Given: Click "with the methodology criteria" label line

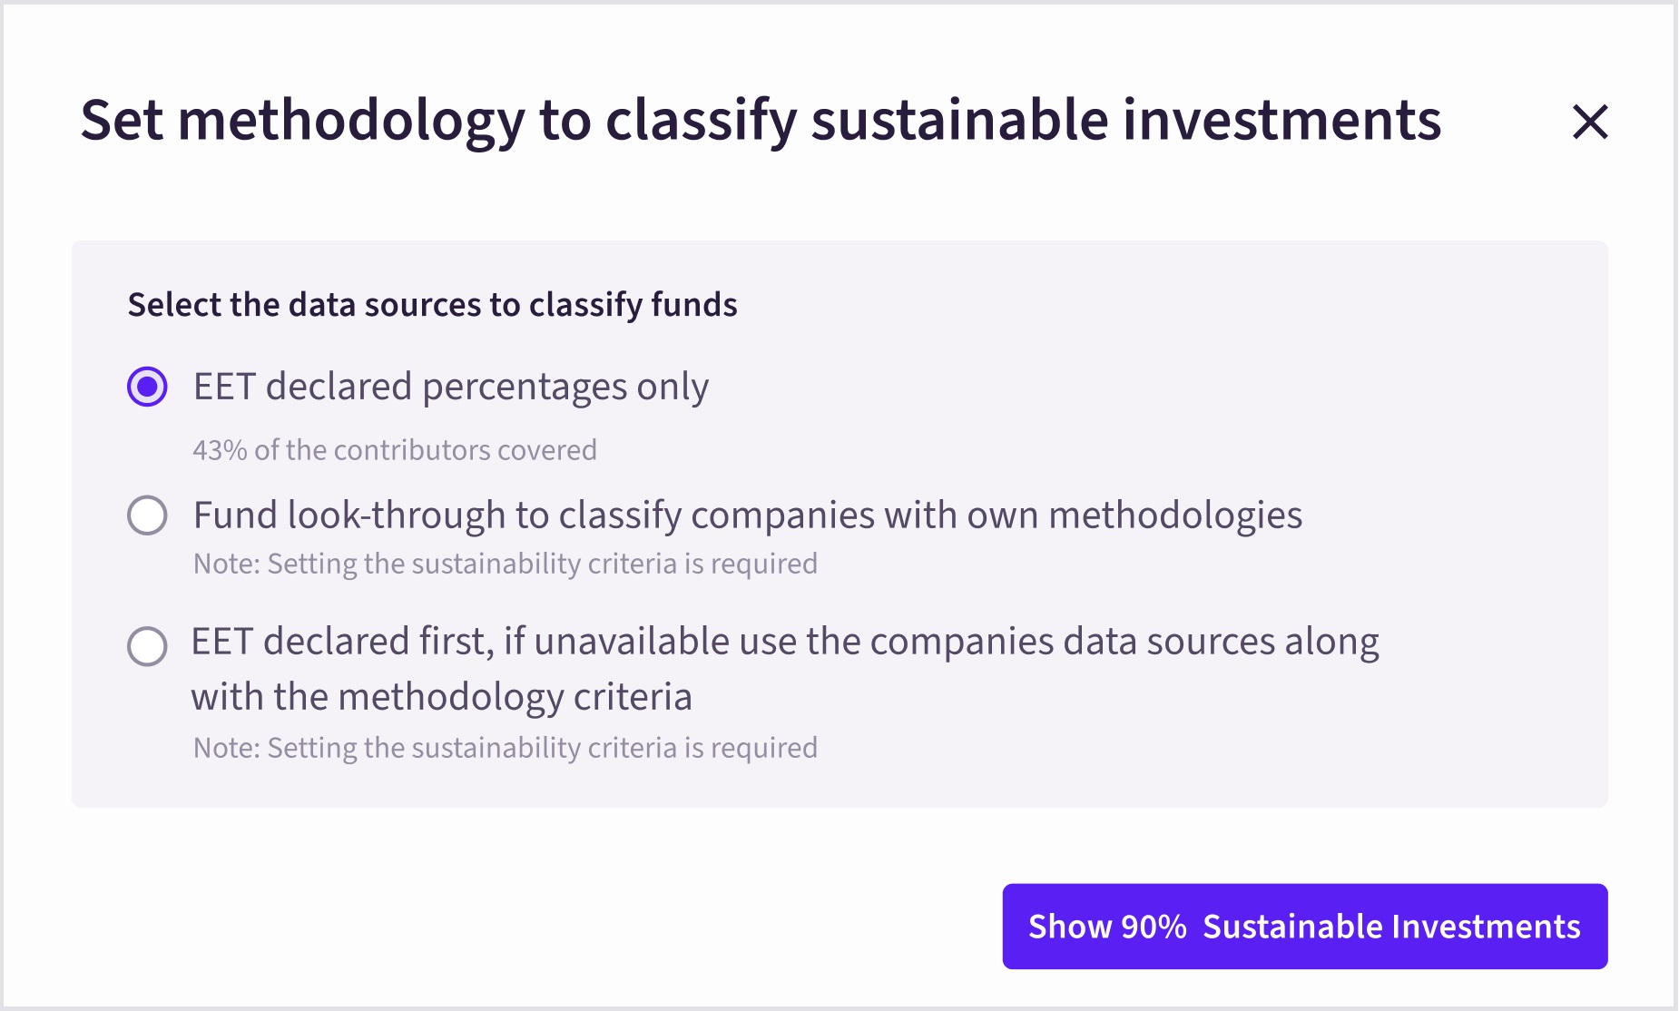Looking at the screenshot, I should [x=441, y=697].
